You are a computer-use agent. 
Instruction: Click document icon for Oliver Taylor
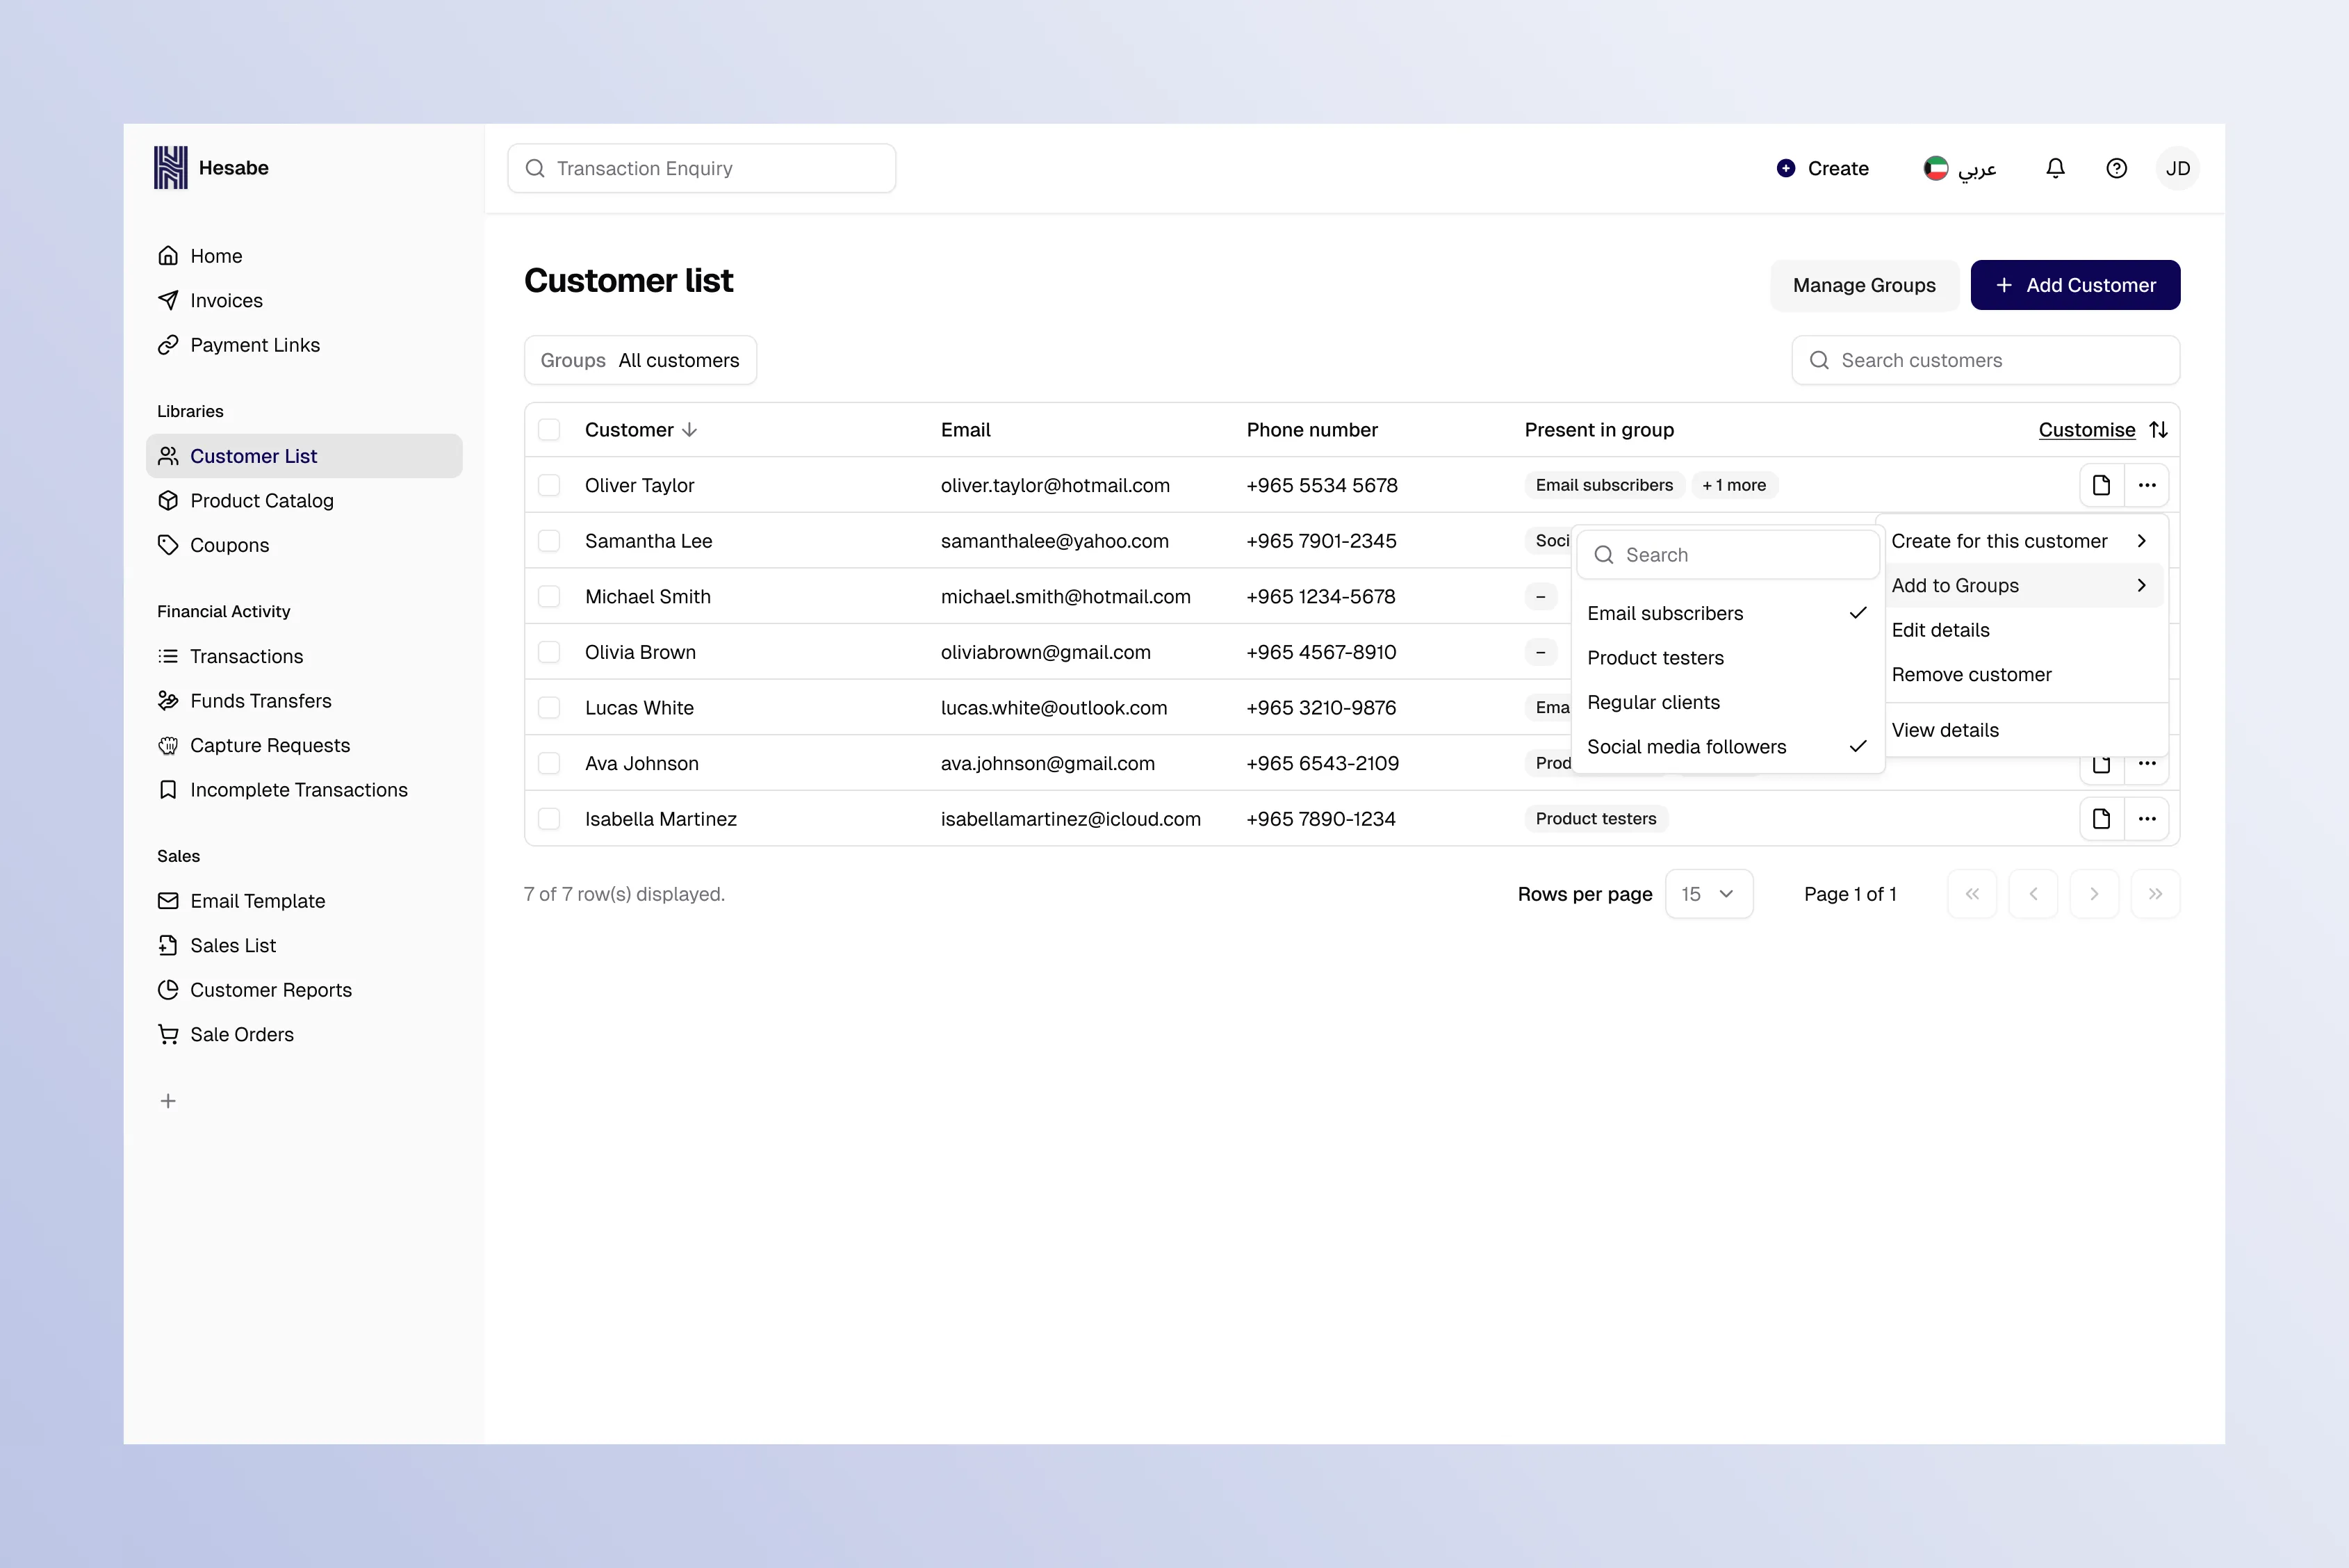tap(2101, 485)
